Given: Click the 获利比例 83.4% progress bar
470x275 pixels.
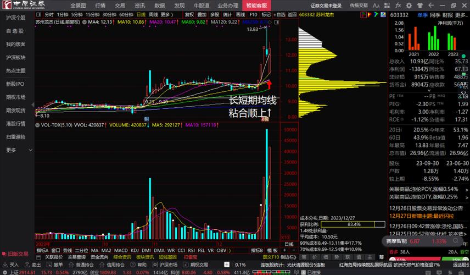Looking at the screenshot, I should [353, 224].
